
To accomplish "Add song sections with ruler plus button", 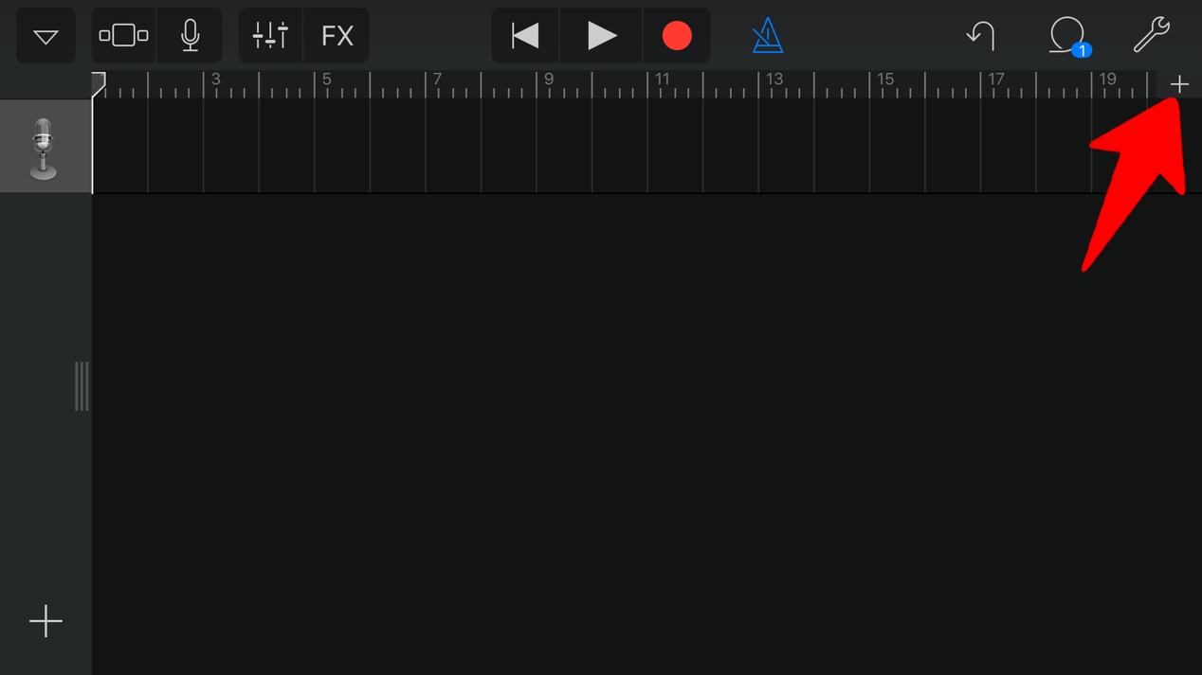I will [x=1179, y=84].
